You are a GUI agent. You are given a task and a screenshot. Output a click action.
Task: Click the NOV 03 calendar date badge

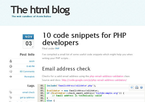coord(28,41)
